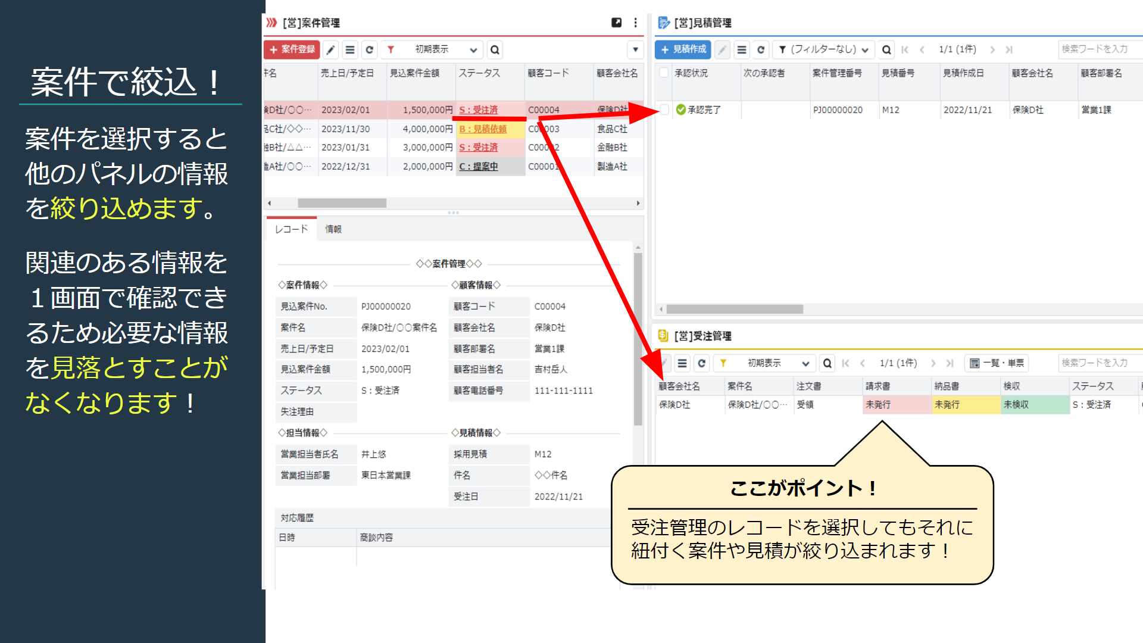The image size is (1143, 643).
Task: Click the search magnifier icon in 案件管理
Action: [495, 49]
